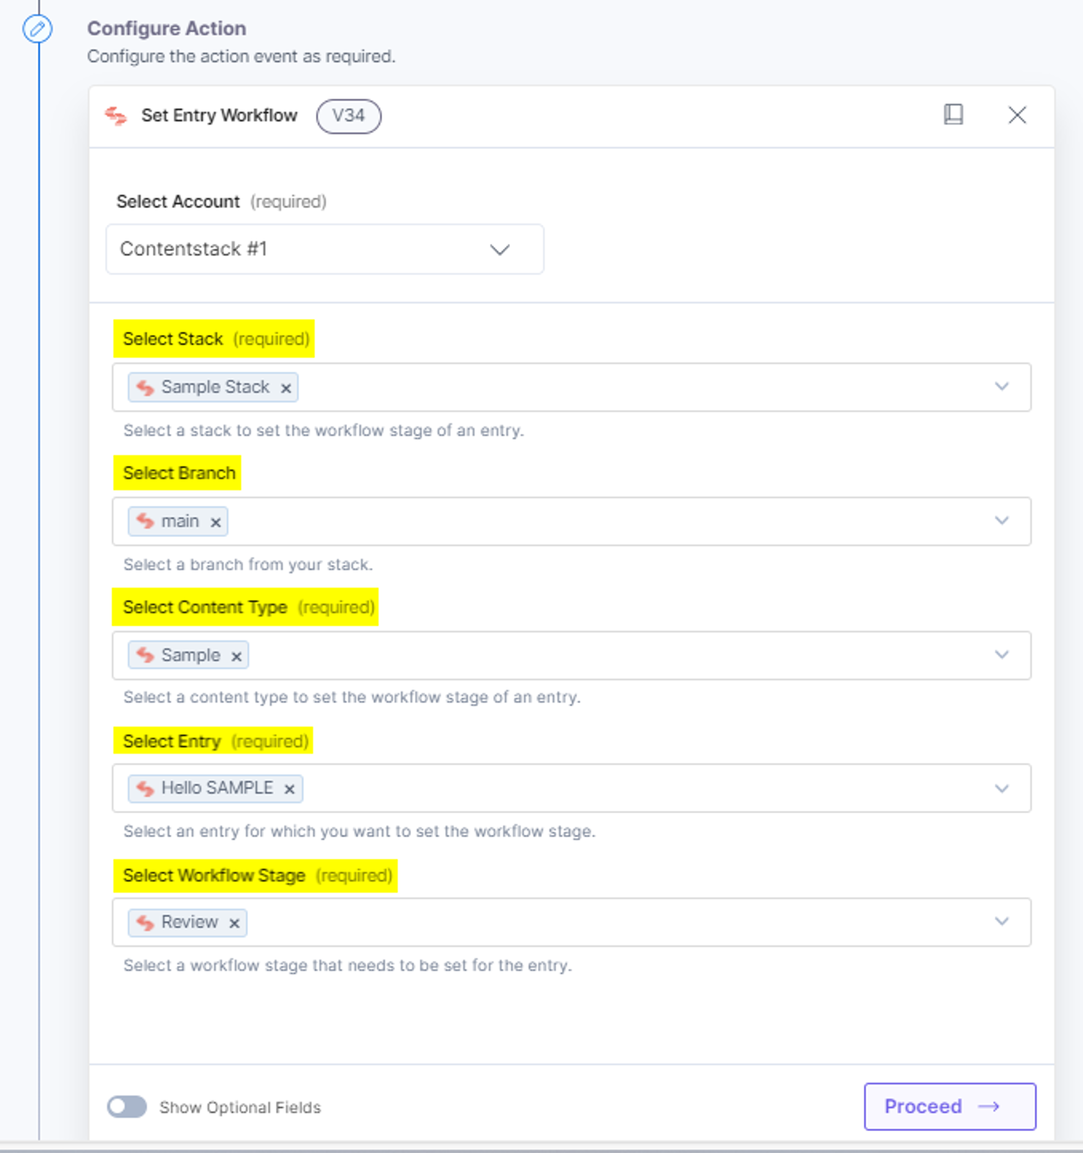Click inside the Select Stack input field
Viewport: 1083px width, 1153px height.
571,387
